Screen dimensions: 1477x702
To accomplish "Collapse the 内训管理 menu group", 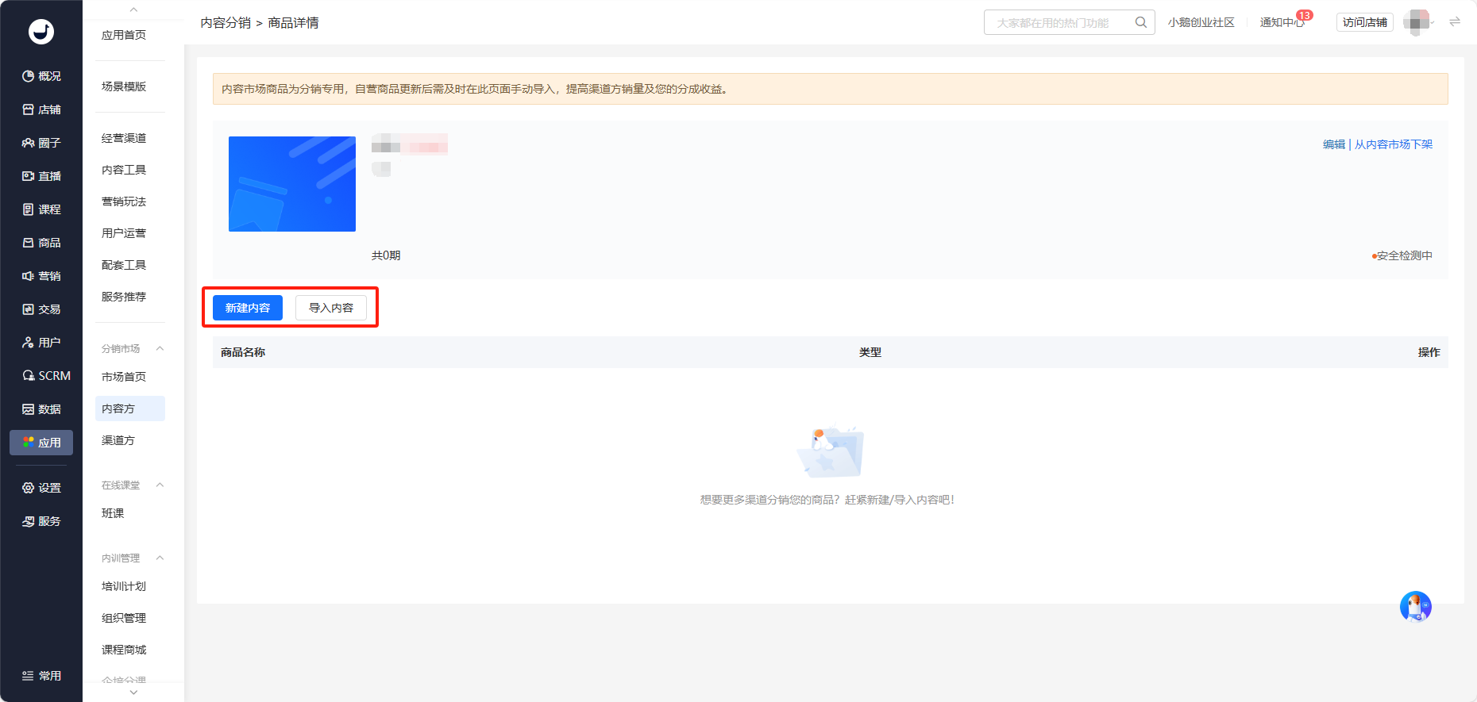I will [160, 558].
